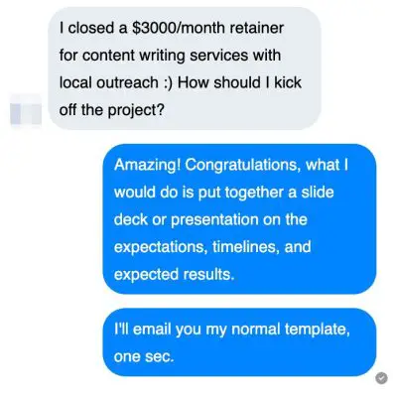The height and width of the screenshot is (397, 393).
Task: Click the text 'one sec.' in last message
Action: [144, 356]
